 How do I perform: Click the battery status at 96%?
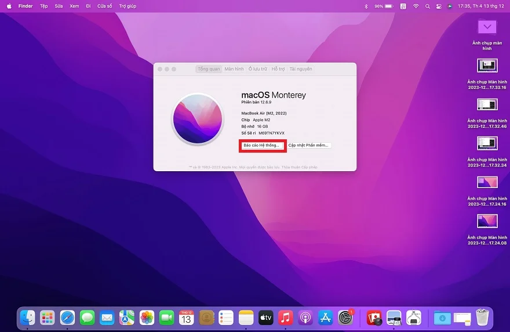(x=384, y=6)
